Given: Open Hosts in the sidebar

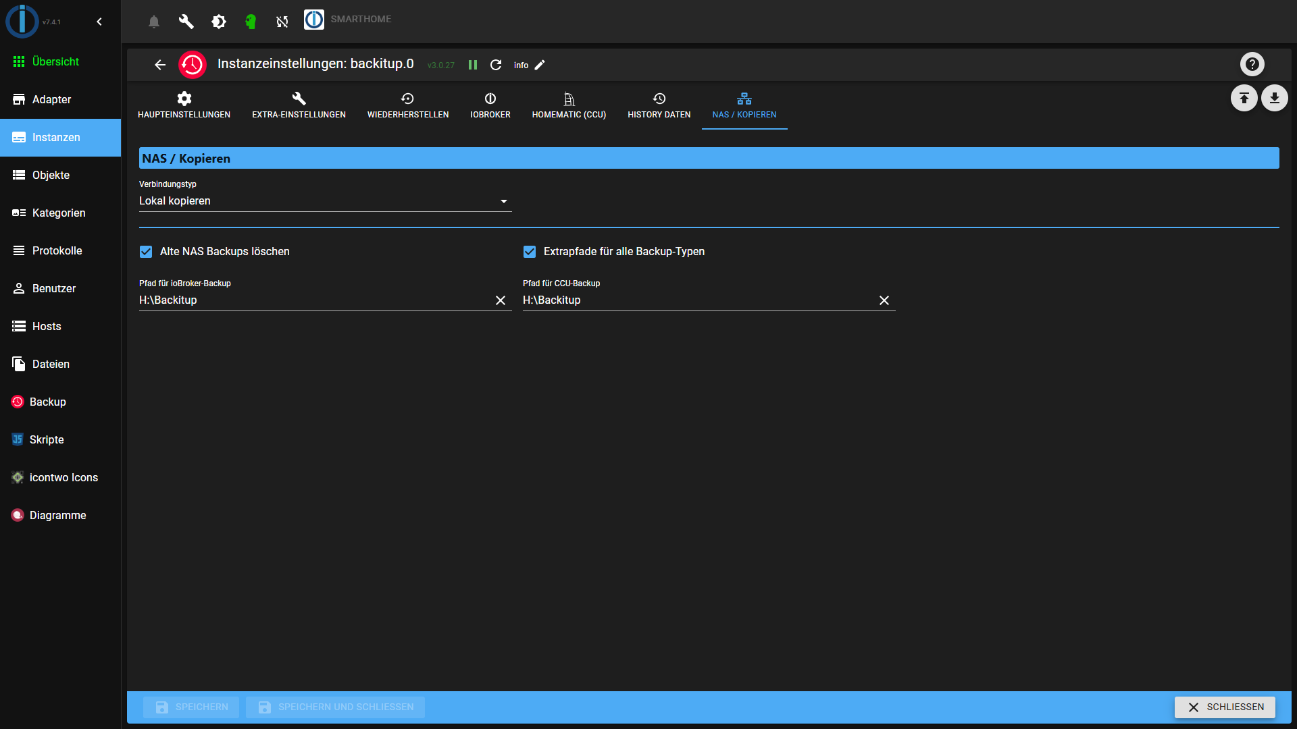Looking at the screenshot, I should click(x=61, y=327).
